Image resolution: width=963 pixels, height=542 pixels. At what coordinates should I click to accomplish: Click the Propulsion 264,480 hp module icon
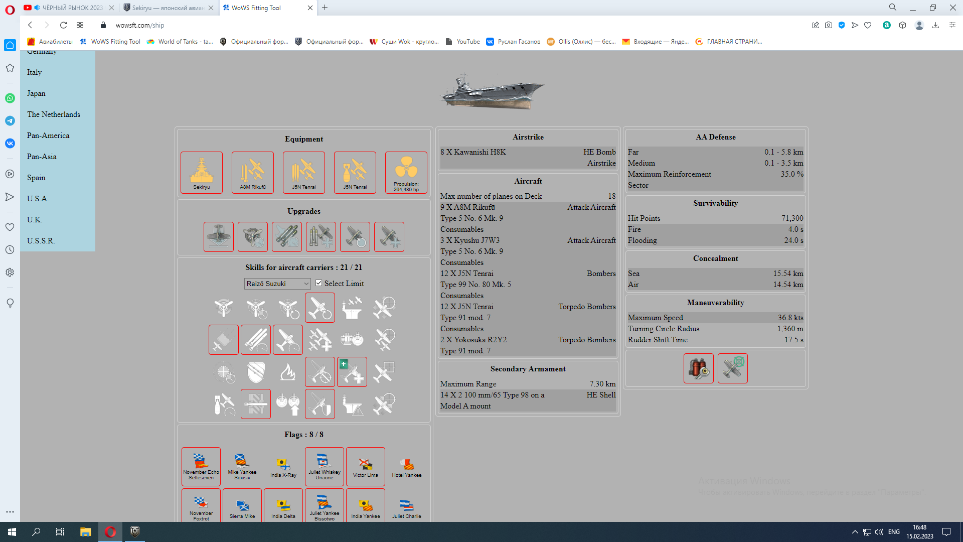pos(406,173)
